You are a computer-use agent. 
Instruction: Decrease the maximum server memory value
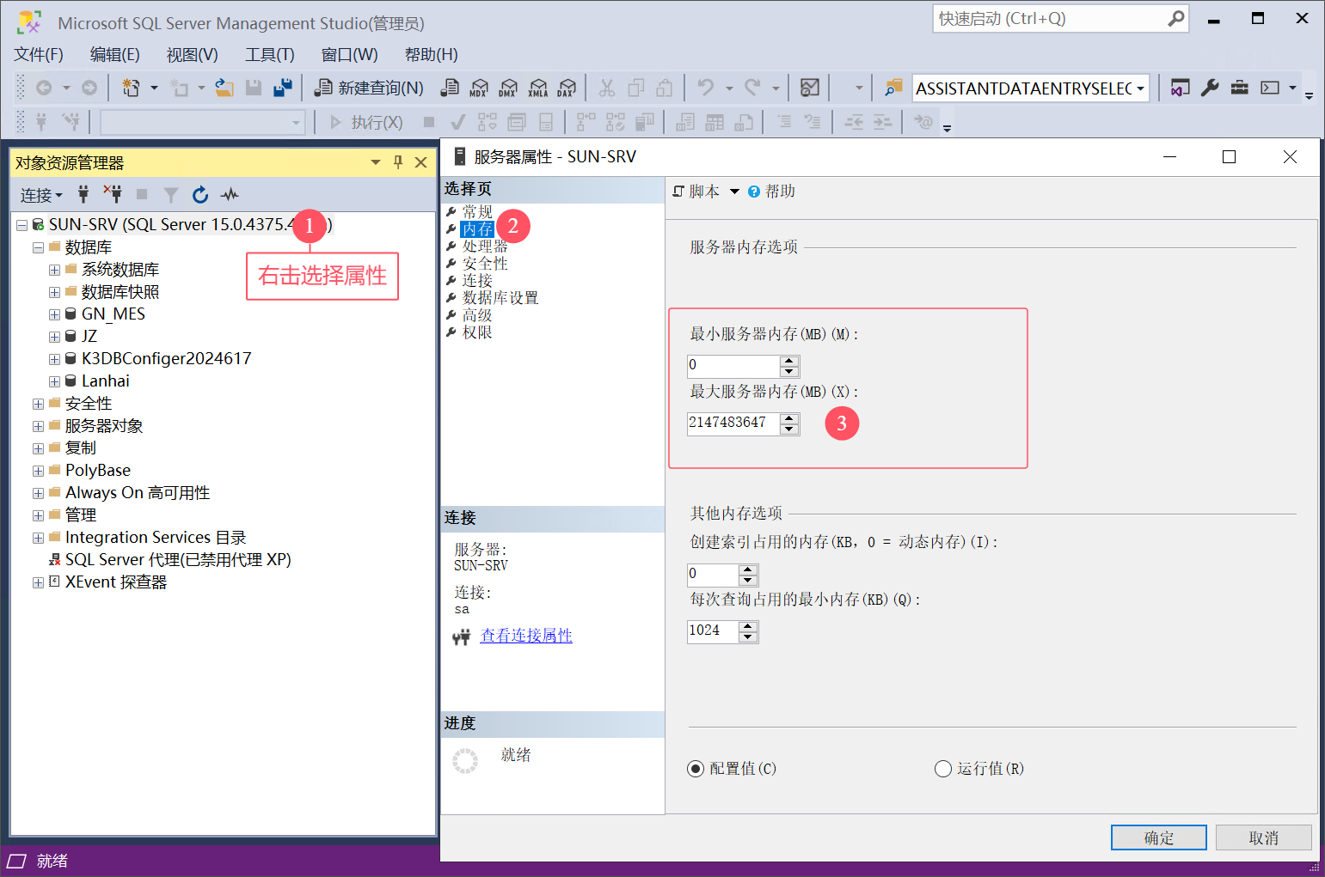click(789, 429)
